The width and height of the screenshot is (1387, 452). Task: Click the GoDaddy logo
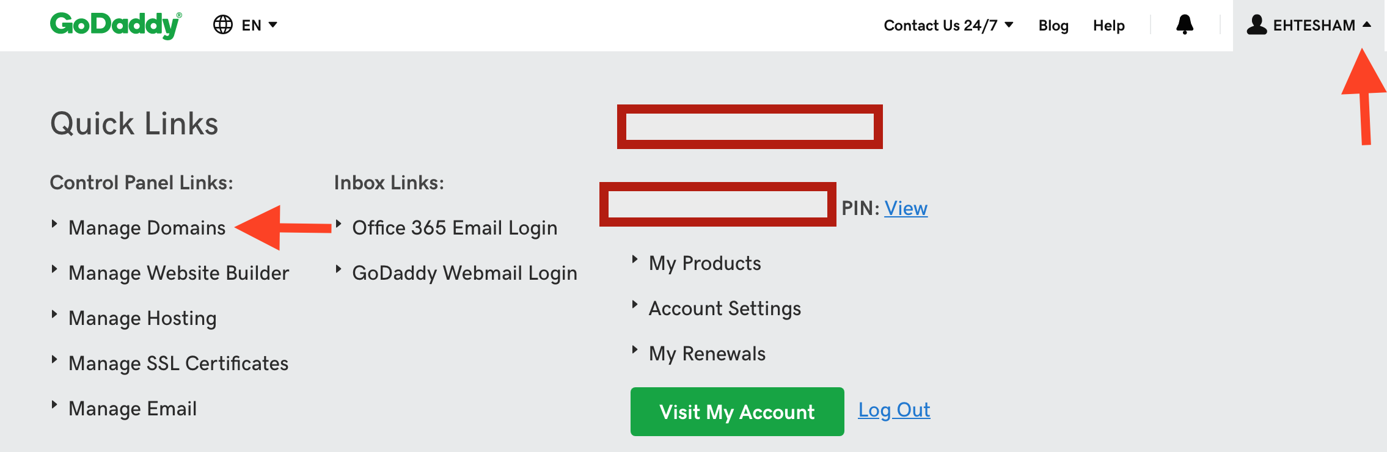click(x=115, y=25)
